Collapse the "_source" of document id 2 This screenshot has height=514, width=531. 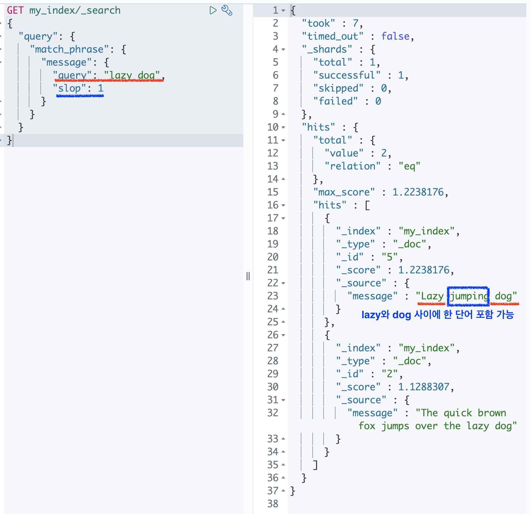coord(283,400)
